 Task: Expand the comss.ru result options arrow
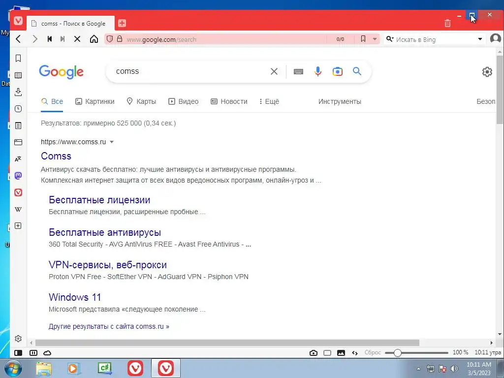coord(112,142)
